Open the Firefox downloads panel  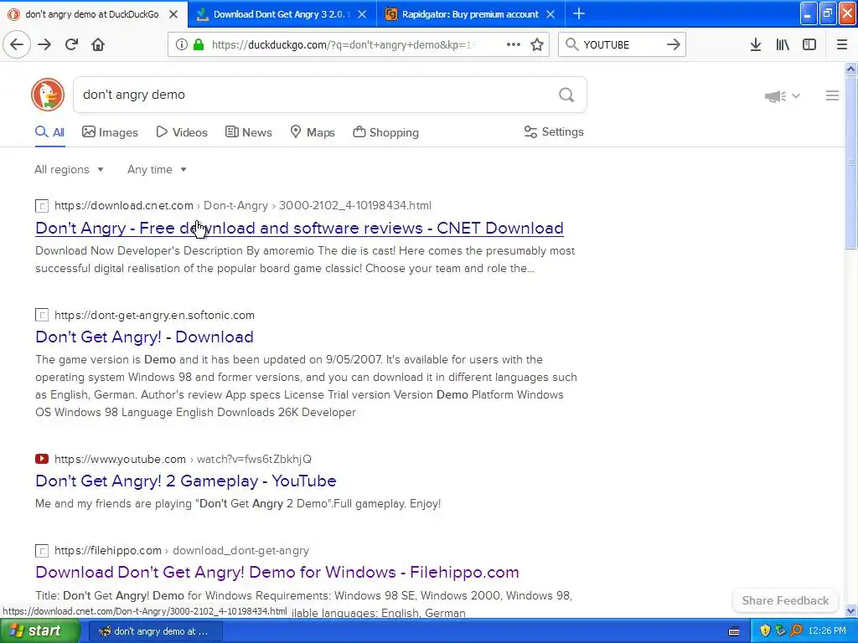point(756,44)
